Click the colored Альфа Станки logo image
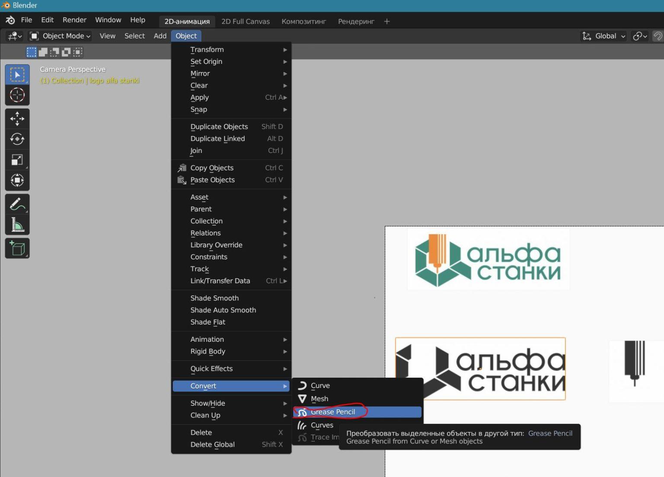Image resolution: width=664 pixels, height=477 pixels. tap(488, 259)
